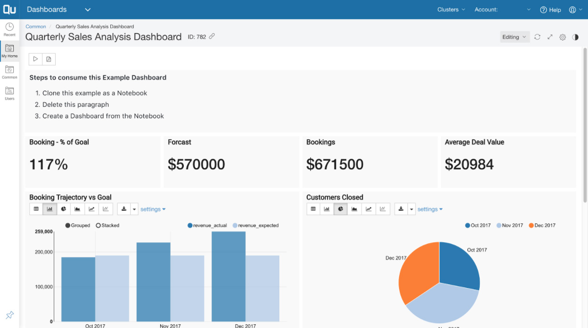
Task: Select pie chart view for Booking Trajectory
Action: coord(63,209)
